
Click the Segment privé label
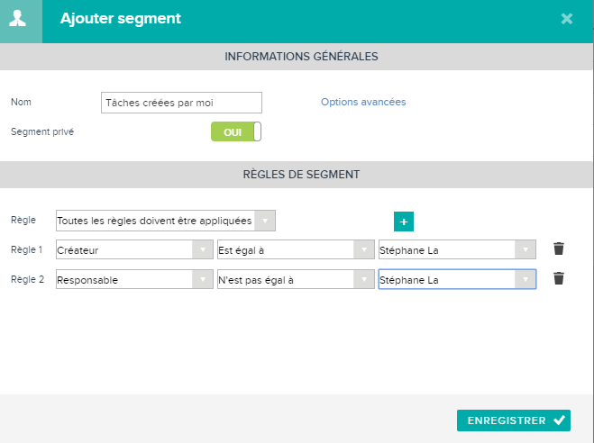point(42,131)
